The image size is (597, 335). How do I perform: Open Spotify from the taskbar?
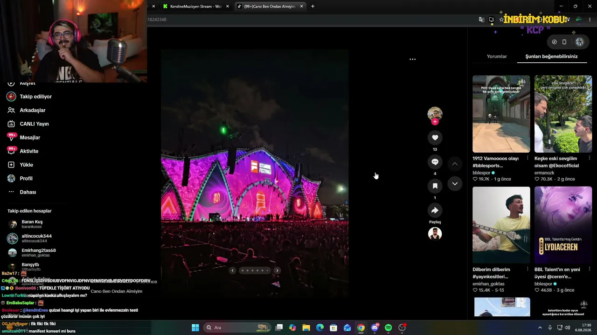[388, 328]
